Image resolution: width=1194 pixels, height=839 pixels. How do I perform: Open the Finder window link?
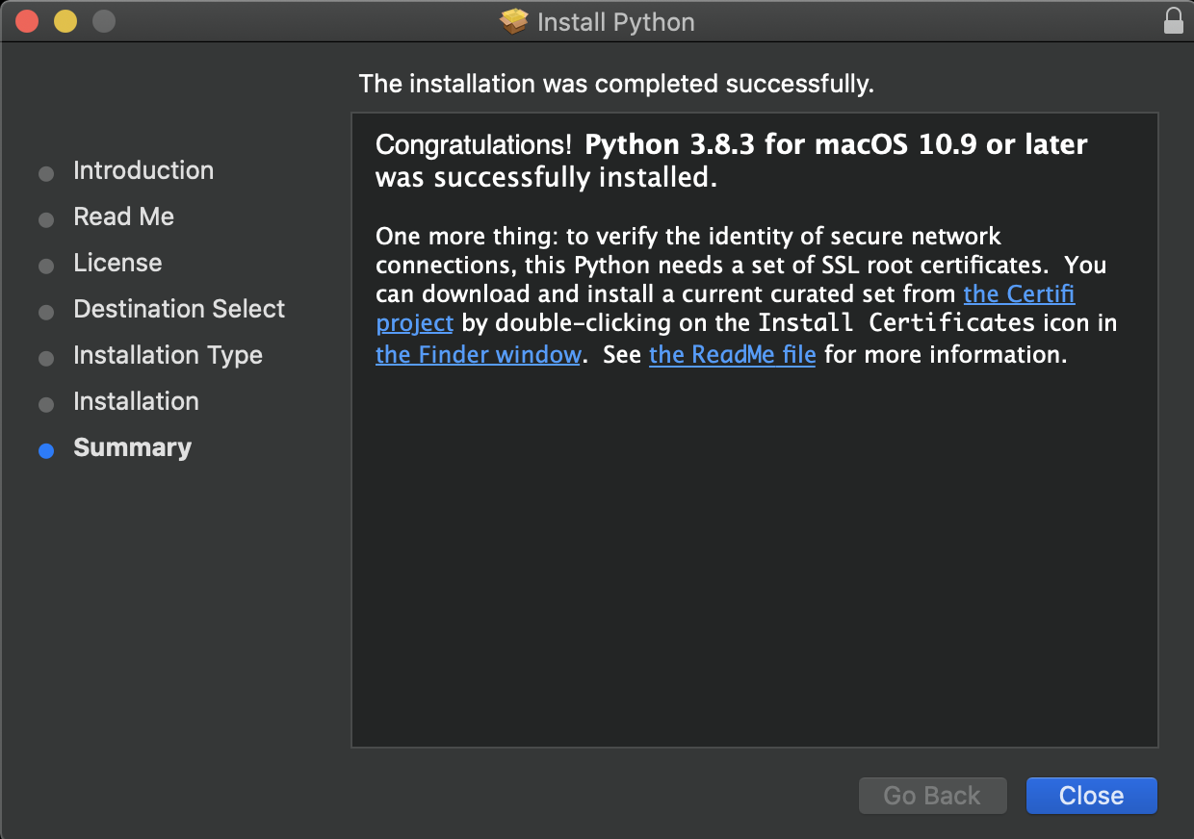[478, 354]
